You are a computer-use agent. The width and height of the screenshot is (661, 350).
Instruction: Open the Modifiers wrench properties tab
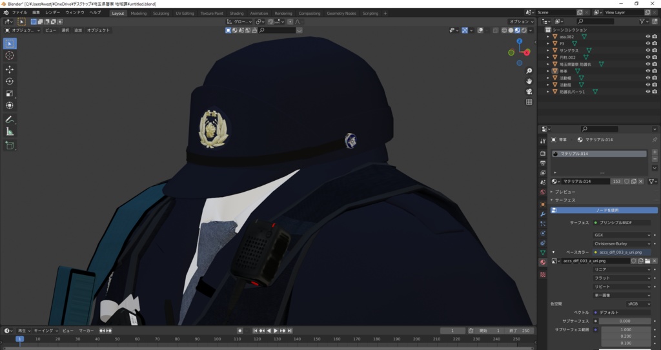(x=543, y=214)
